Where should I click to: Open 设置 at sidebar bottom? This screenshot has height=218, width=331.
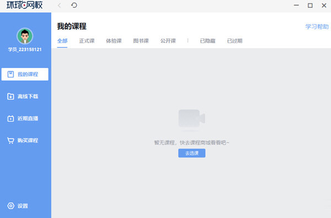[x=18, y=206]
